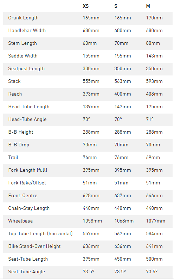Click the Head-Tube Length row label
174x280 pixels.
(x=29, y=107)
